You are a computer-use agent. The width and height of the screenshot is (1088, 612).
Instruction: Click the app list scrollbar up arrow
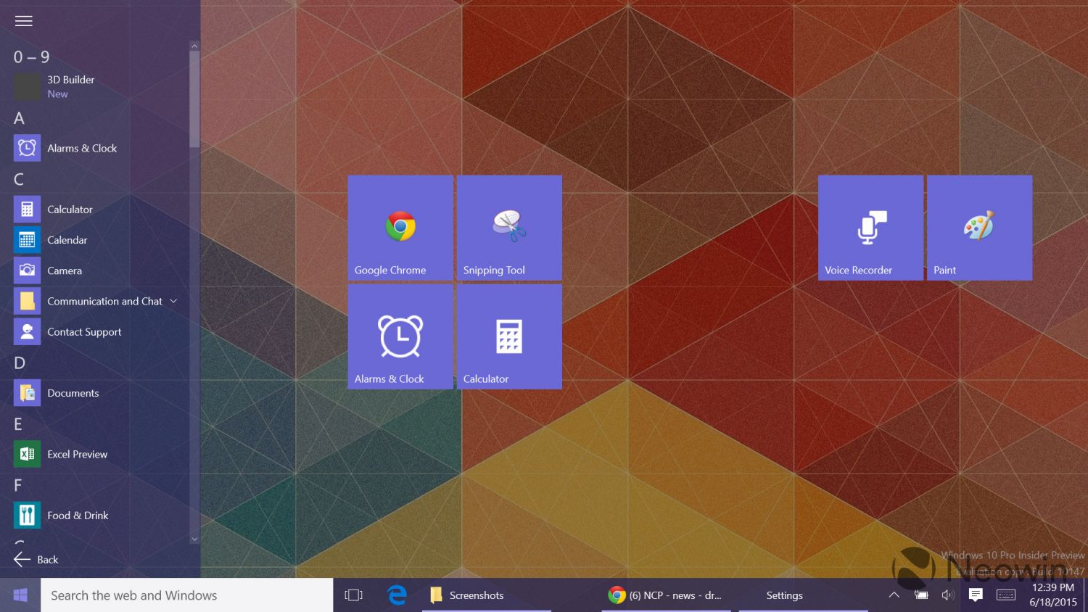click(x=194, y=46)
